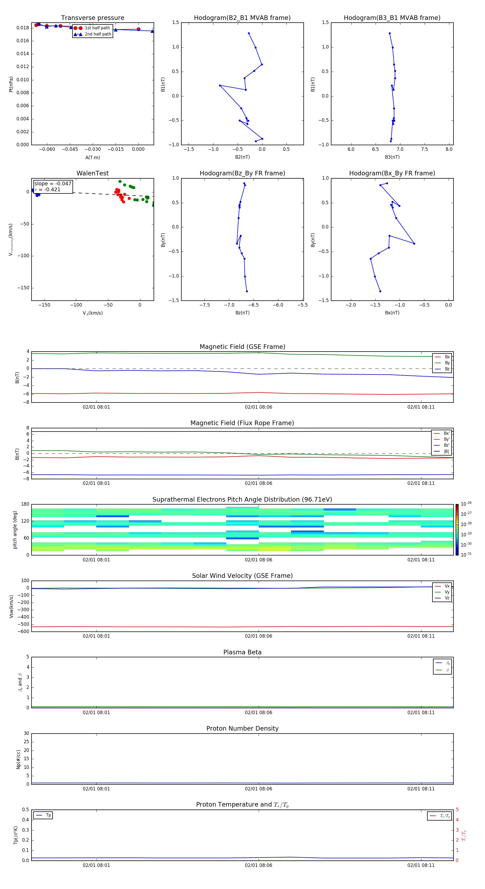Click the Vx entry in velocity legend
The image size is (485, 889).
point(442,586)
